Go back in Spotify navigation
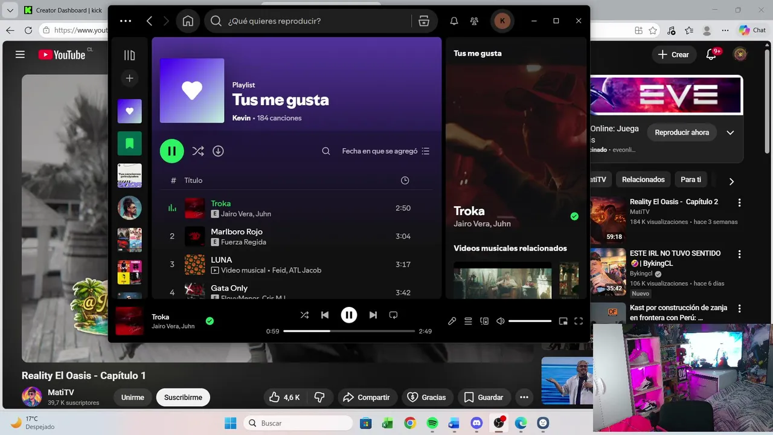 tap(149, 21)
